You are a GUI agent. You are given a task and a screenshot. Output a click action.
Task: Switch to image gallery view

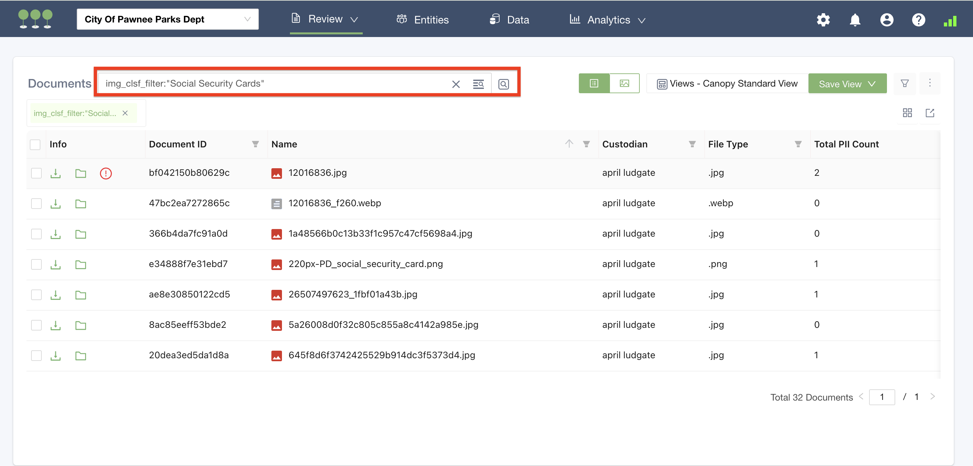(624, 83)
